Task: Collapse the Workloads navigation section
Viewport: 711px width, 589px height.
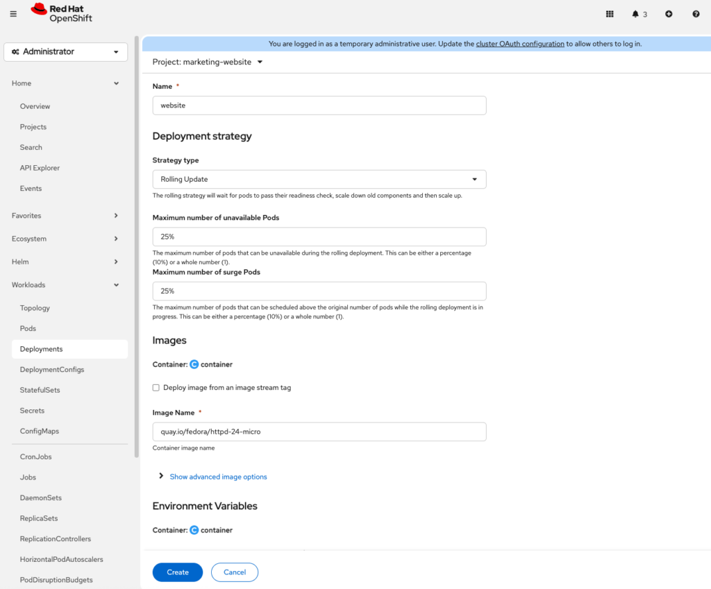Action: [65, 285]
